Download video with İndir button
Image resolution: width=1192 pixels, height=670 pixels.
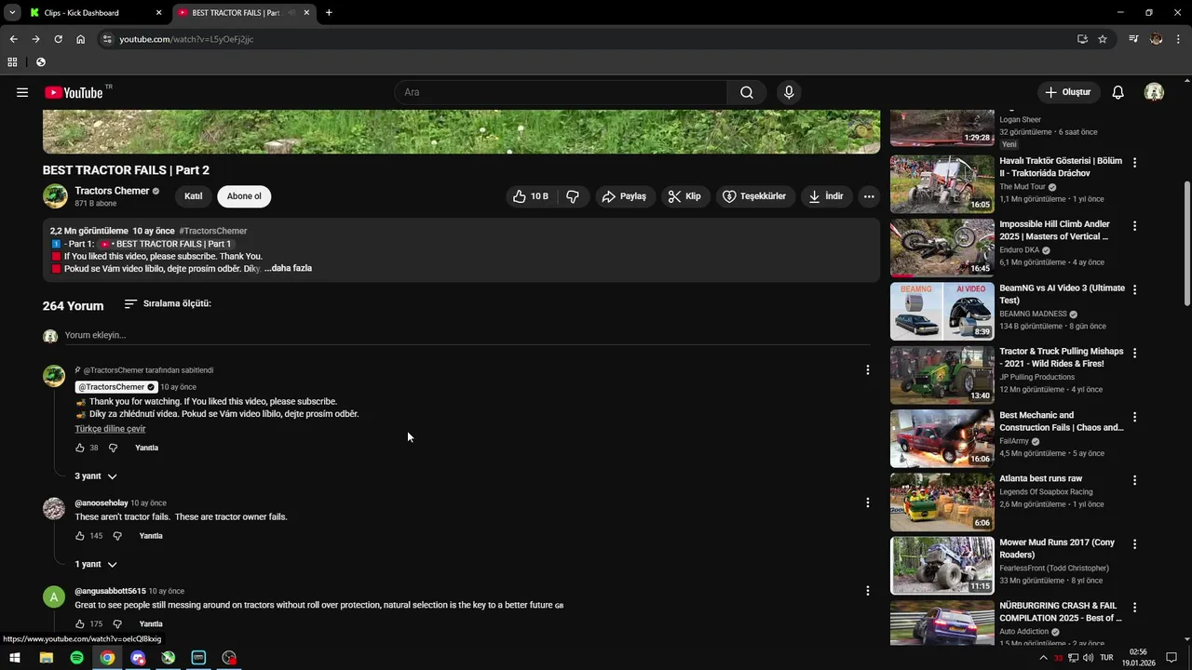[x=826, y=196]
